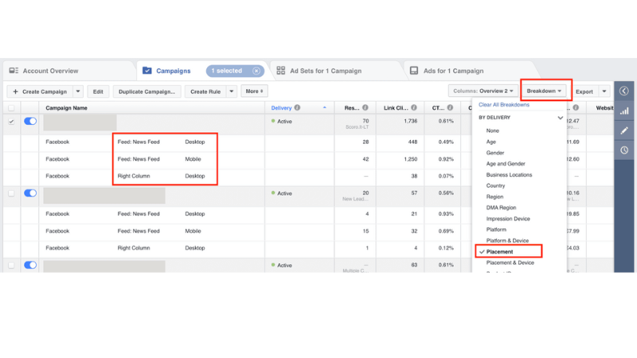Screen dimensions: 637x358
Task: Select None in breakdown menu
Action: (x=492, y=130)
